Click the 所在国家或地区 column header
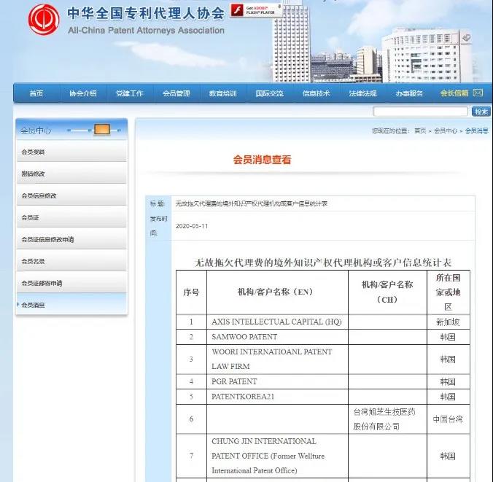 point(449,292)
